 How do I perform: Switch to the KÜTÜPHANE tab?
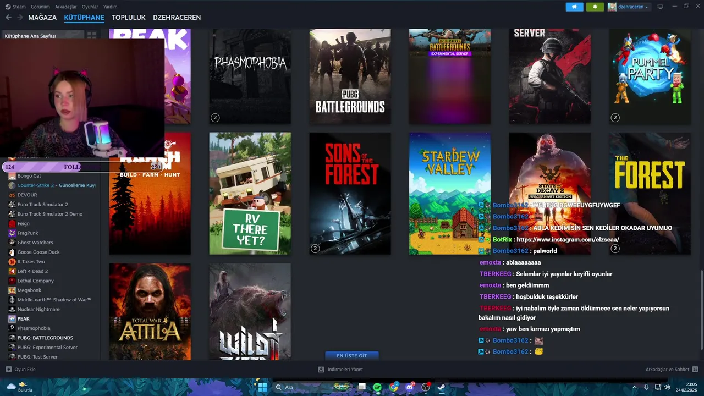click(x=84, y=18)
